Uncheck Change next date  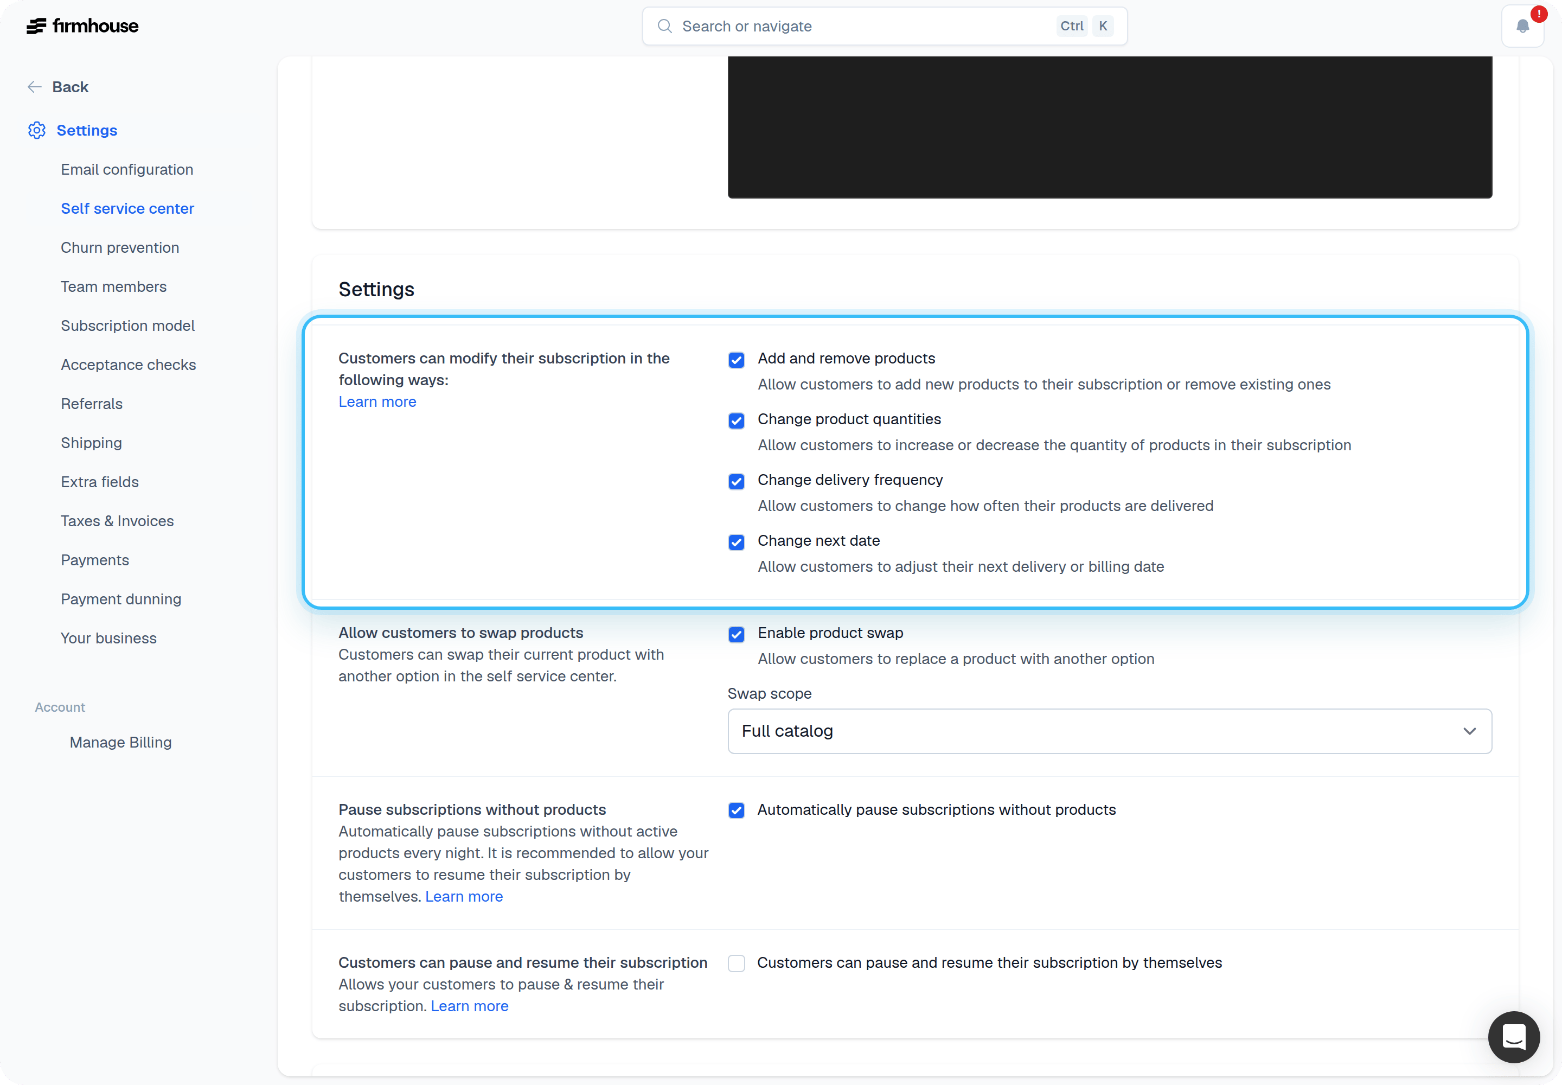coord(736,542)
